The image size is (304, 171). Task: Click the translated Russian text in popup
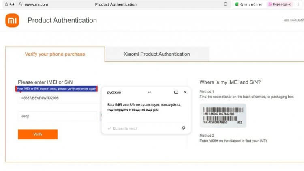[x=144, y=107]
